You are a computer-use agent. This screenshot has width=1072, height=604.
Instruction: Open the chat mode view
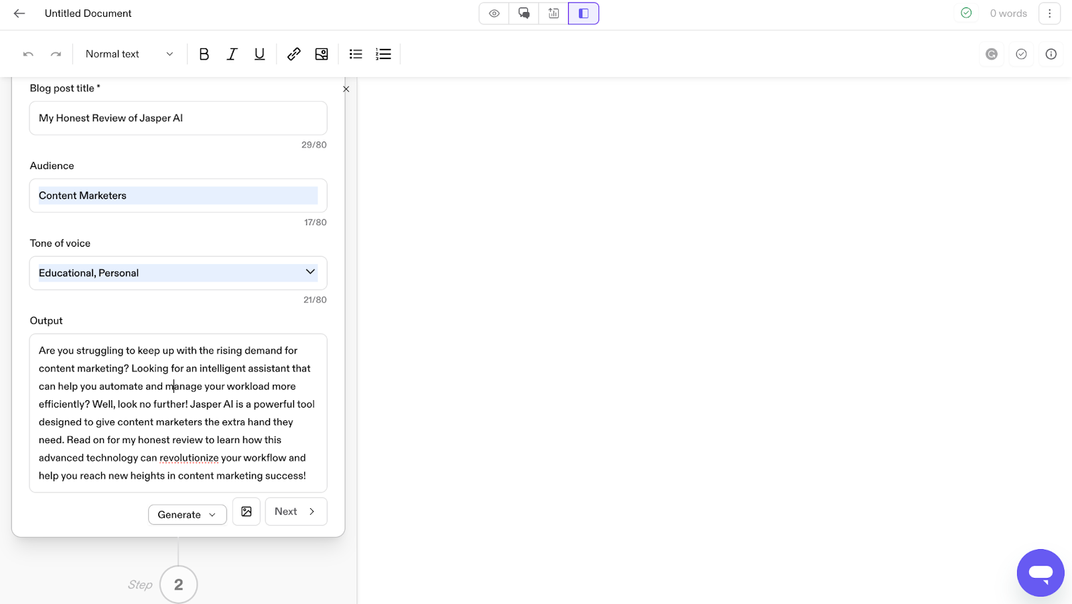(x=524, y=13)
